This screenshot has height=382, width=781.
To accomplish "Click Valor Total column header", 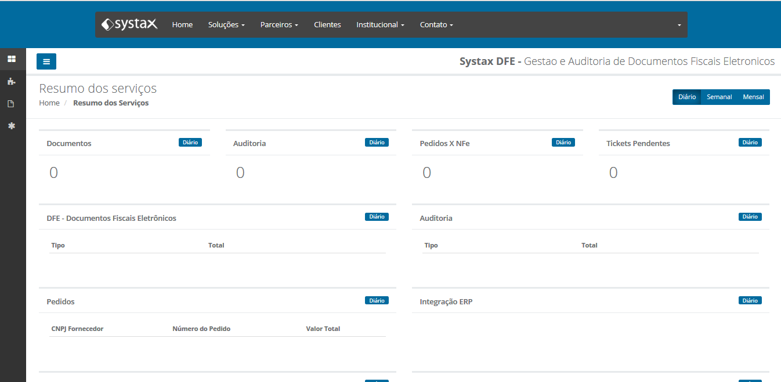I will 323,329.
